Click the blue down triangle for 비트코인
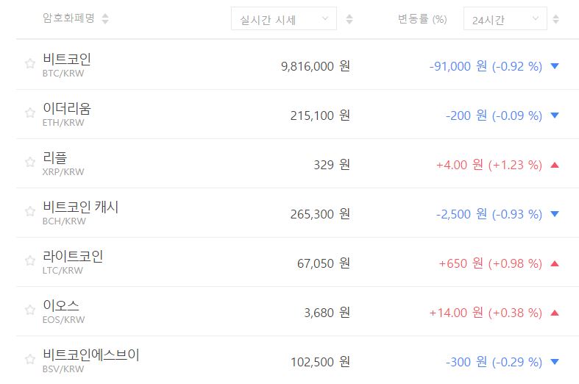This screenshot has height=384, width=579. (x=555, y=66)
